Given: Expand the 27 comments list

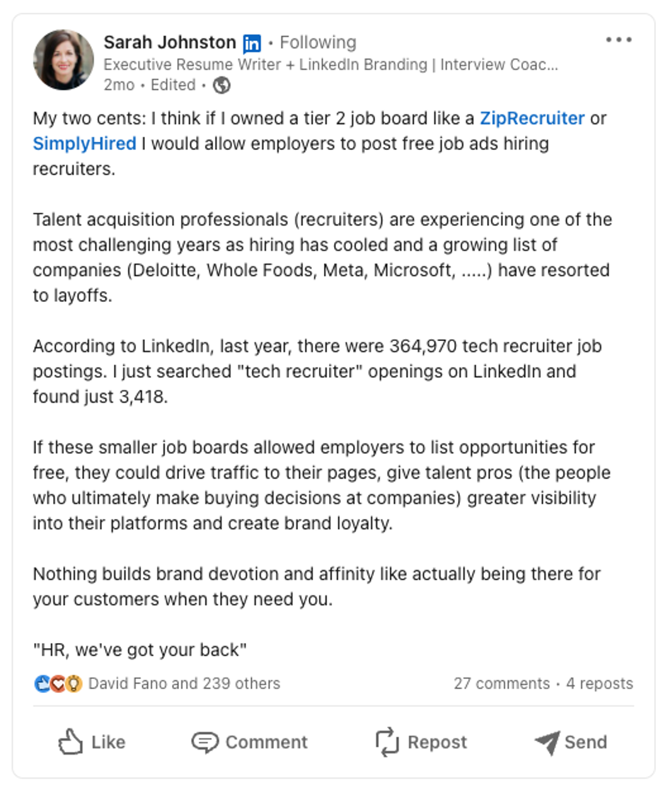Looking at the screenshot, I should (502, 683).
